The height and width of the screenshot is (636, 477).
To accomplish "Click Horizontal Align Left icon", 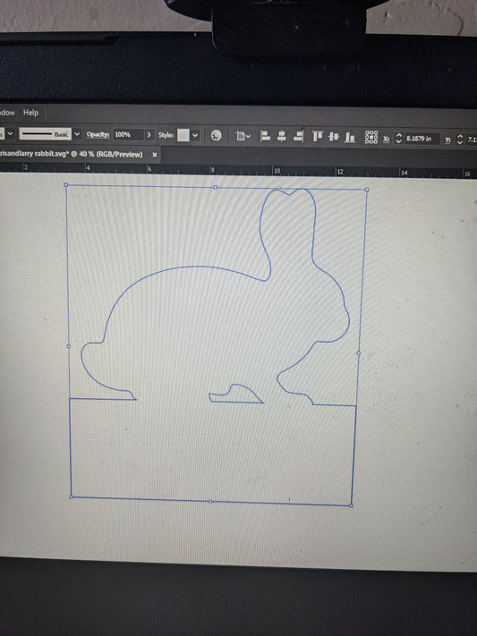I will pos(265,136).
